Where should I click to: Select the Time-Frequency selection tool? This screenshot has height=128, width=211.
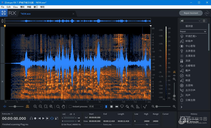pos(111,107)
